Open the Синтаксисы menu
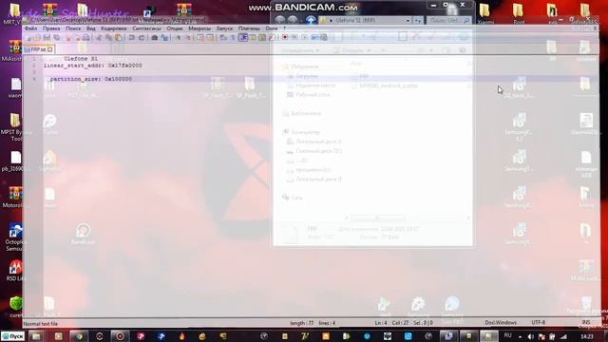This screenshot has height=342, width=608. pyautogui.click(x=146, y=28)
